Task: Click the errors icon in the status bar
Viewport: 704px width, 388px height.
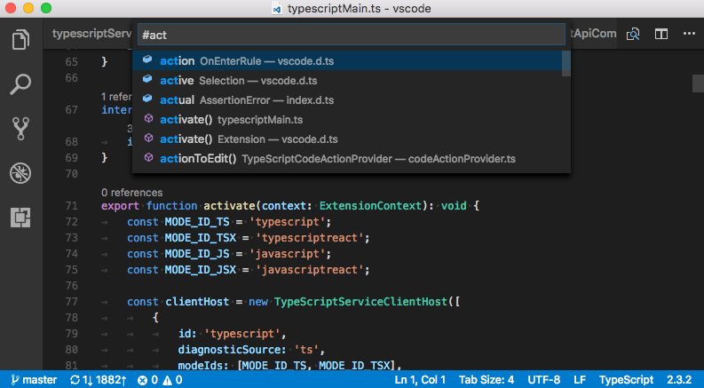Action: click(x=142, y=380)
